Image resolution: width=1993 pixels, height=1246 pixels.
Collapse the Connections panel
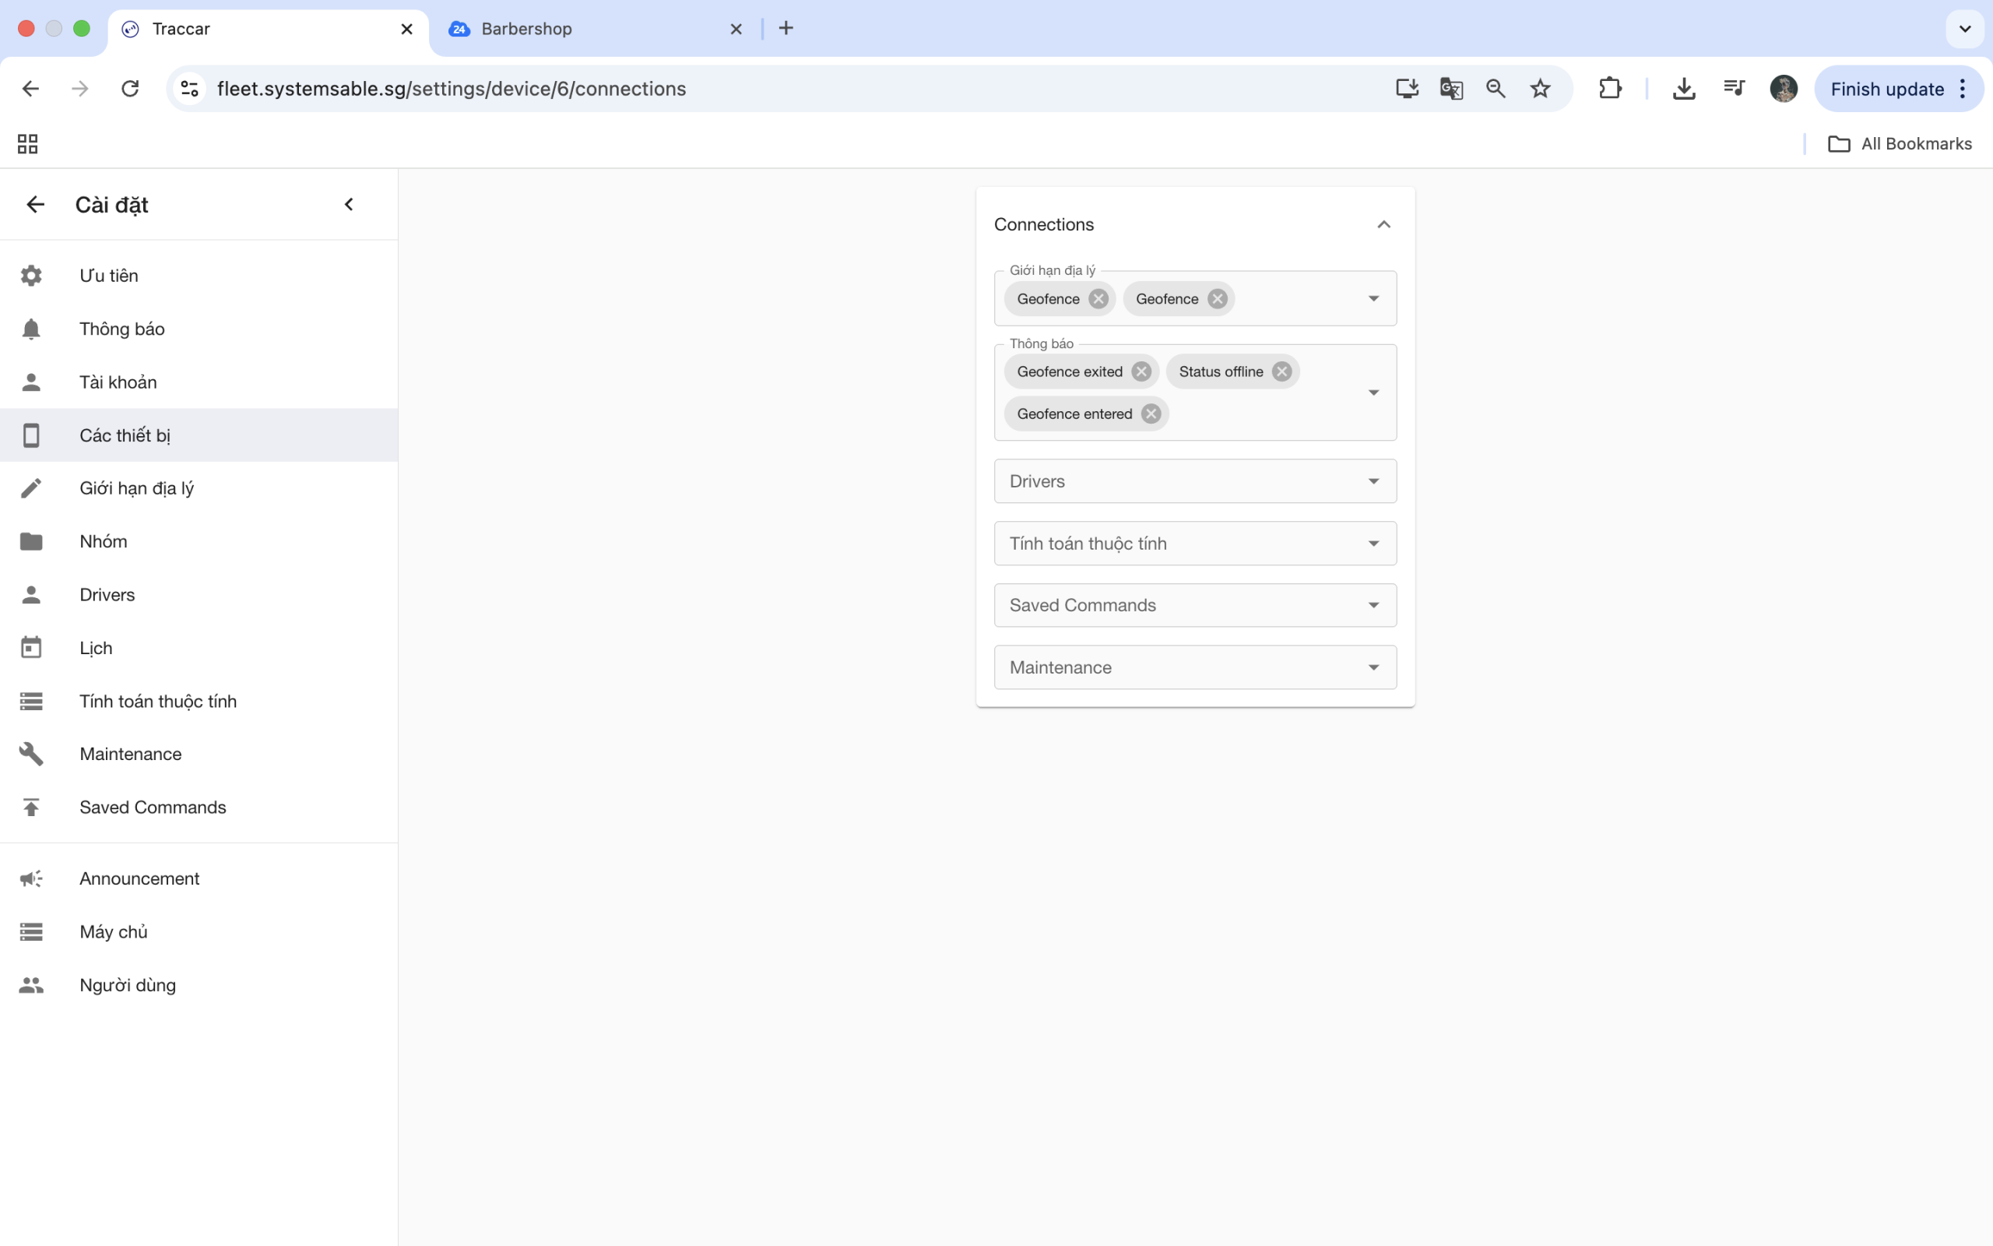pyautogui.click(x=1383, y=224)
